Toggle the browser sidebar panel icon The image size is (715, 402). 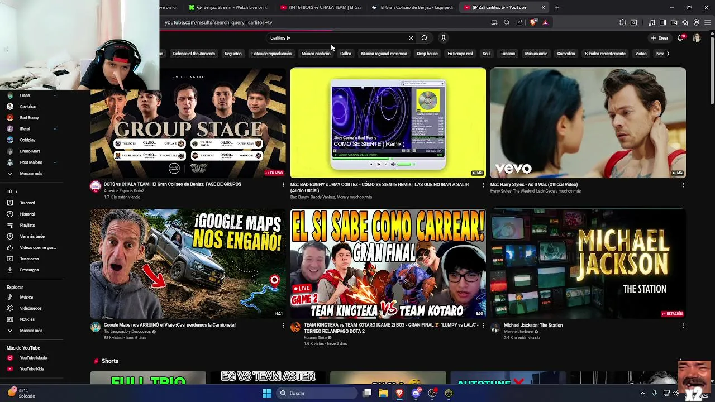662,22
